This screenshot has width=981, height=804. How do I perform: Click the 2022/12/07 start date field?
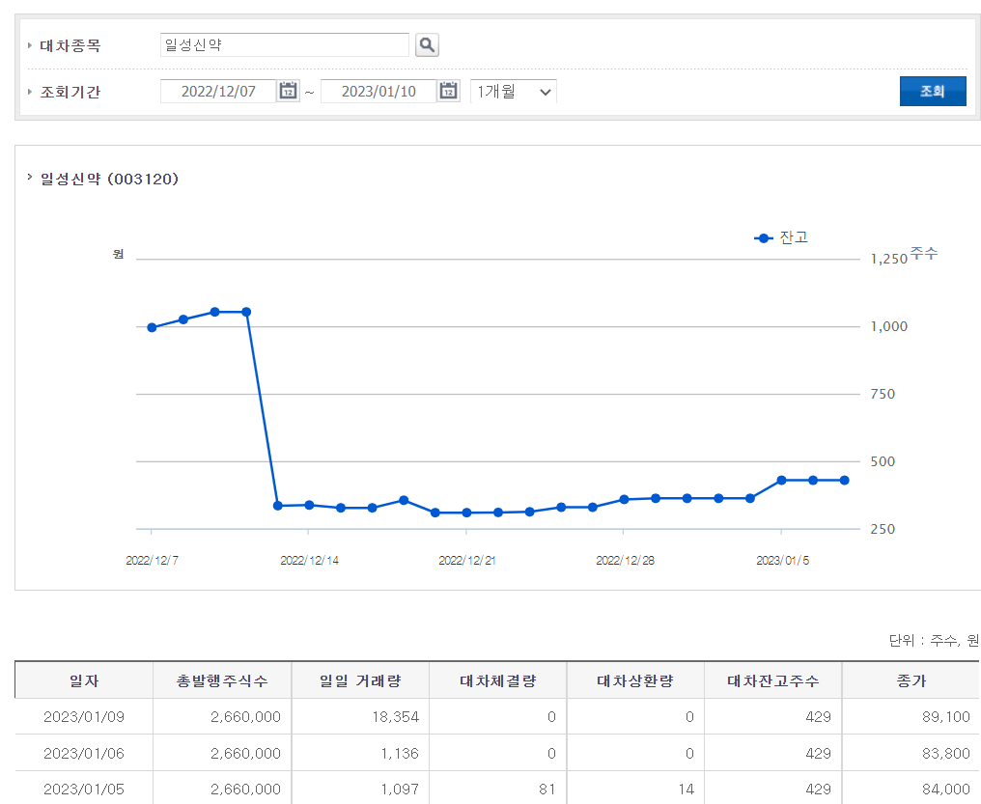coord(218,92)
